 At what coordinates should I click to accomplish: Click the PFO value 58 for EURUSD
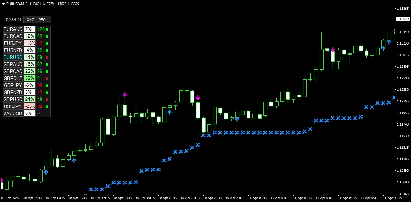40,57
